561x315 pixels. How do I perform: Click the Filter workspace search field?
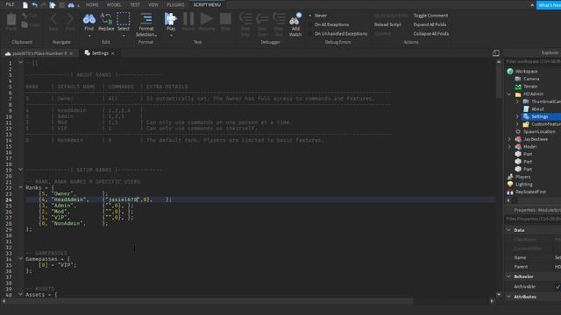pyautogui.click(x=533, y=61)
